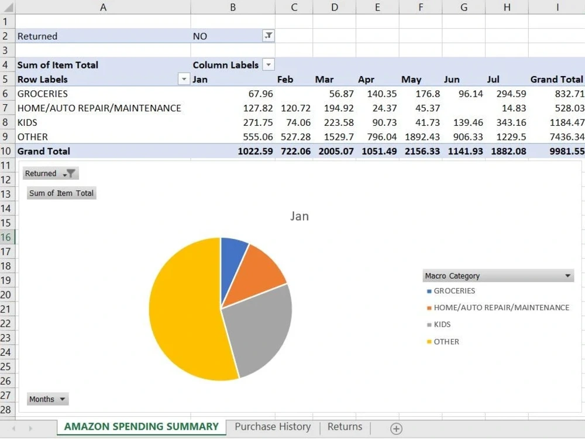Select cell with value 1892.43
585x439 pixels.
pos(421,136)
